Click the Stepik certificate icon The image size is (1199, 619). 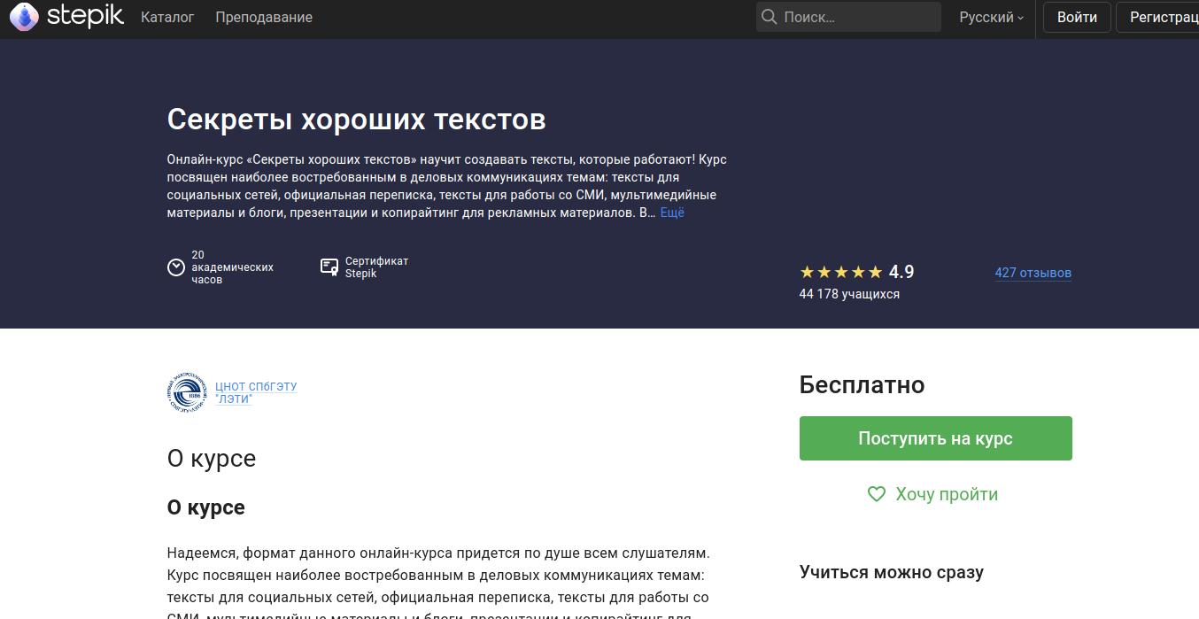click(329, 267)
